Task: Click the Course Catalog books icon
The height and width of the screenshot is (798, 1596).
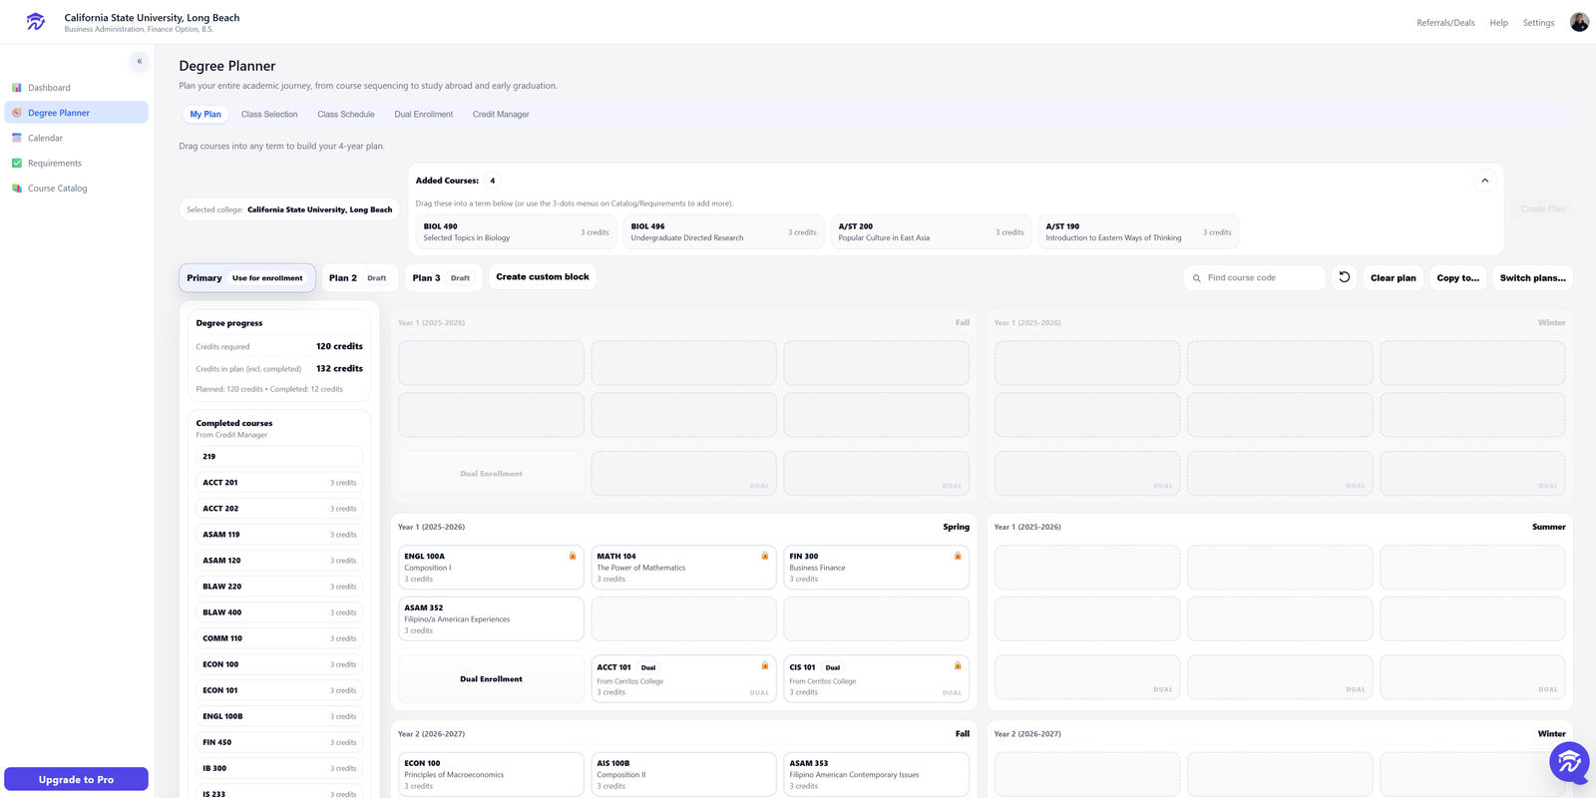Action: click(x=17, y=188)
